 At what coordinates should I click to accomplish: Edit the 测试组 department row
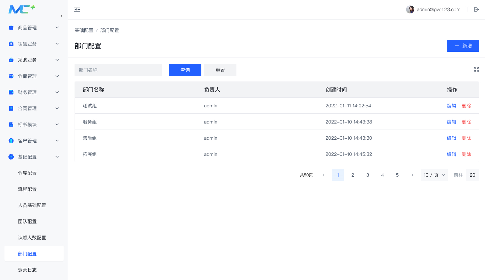click(x=452, y=106)
